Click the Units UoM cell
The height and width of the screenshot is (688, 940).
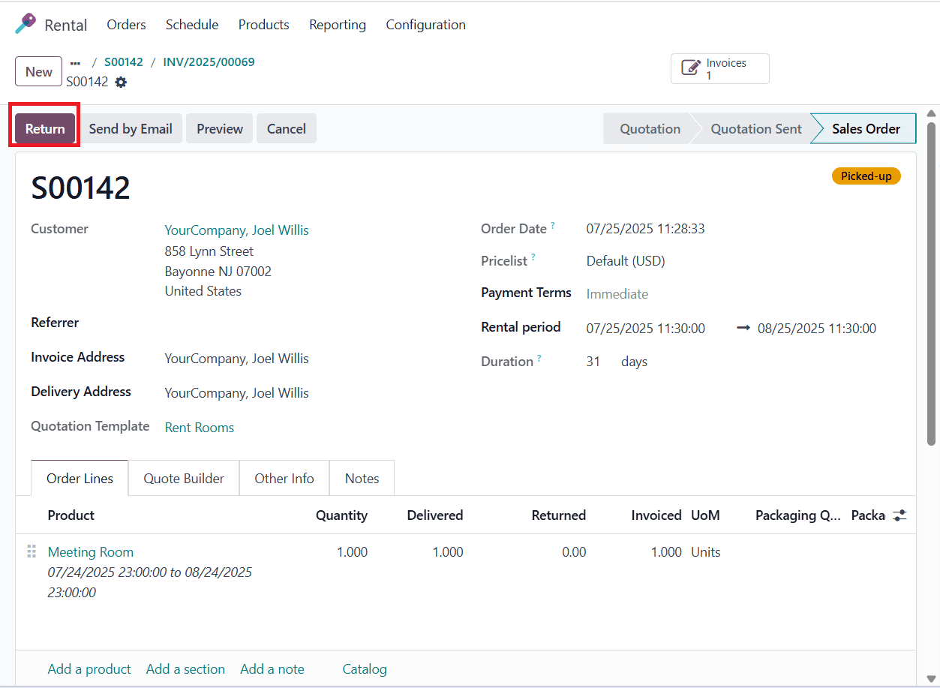point(706,552)
